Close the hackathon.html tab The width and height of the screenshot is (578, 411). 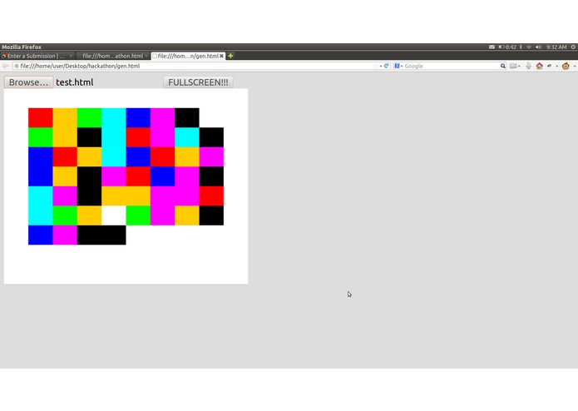146,56
